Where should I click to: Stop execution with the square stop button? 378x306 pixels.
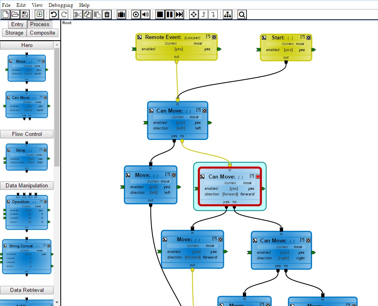click(x=160, y=14)
